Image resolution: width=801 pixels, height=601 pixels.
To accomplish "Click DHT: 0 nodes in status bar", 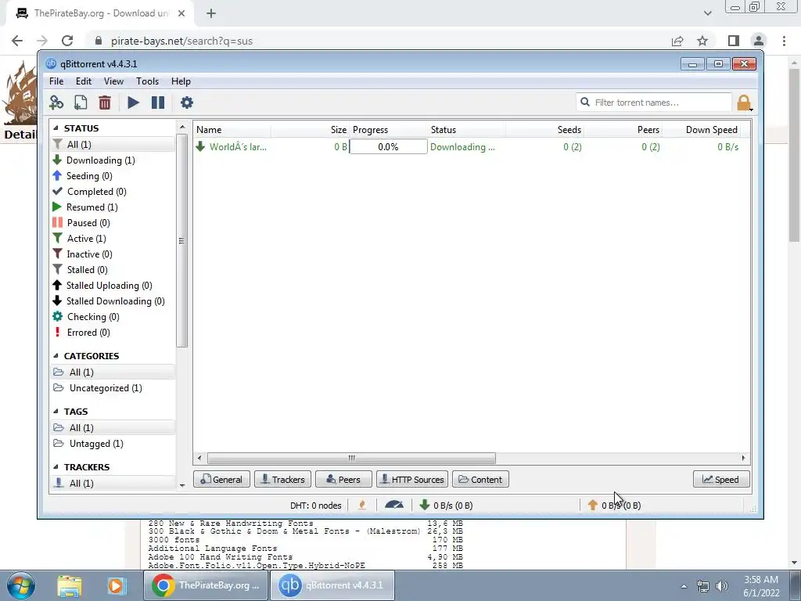I will click(316, 506).
